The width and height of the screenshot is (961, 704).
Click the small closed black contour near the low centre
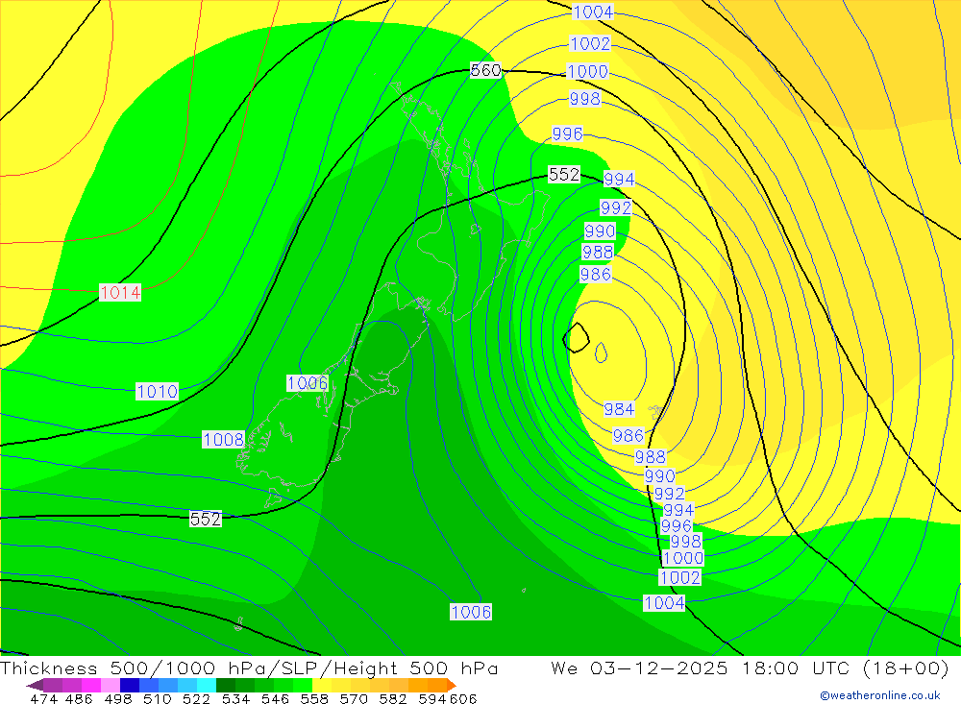576,338
